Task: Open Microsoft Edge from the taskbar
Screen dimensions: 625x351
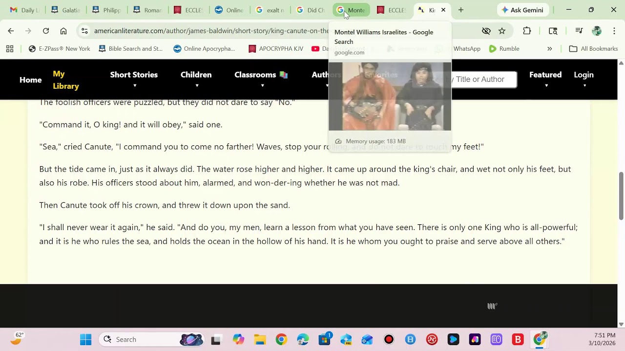Action: [x=303, y=339]
